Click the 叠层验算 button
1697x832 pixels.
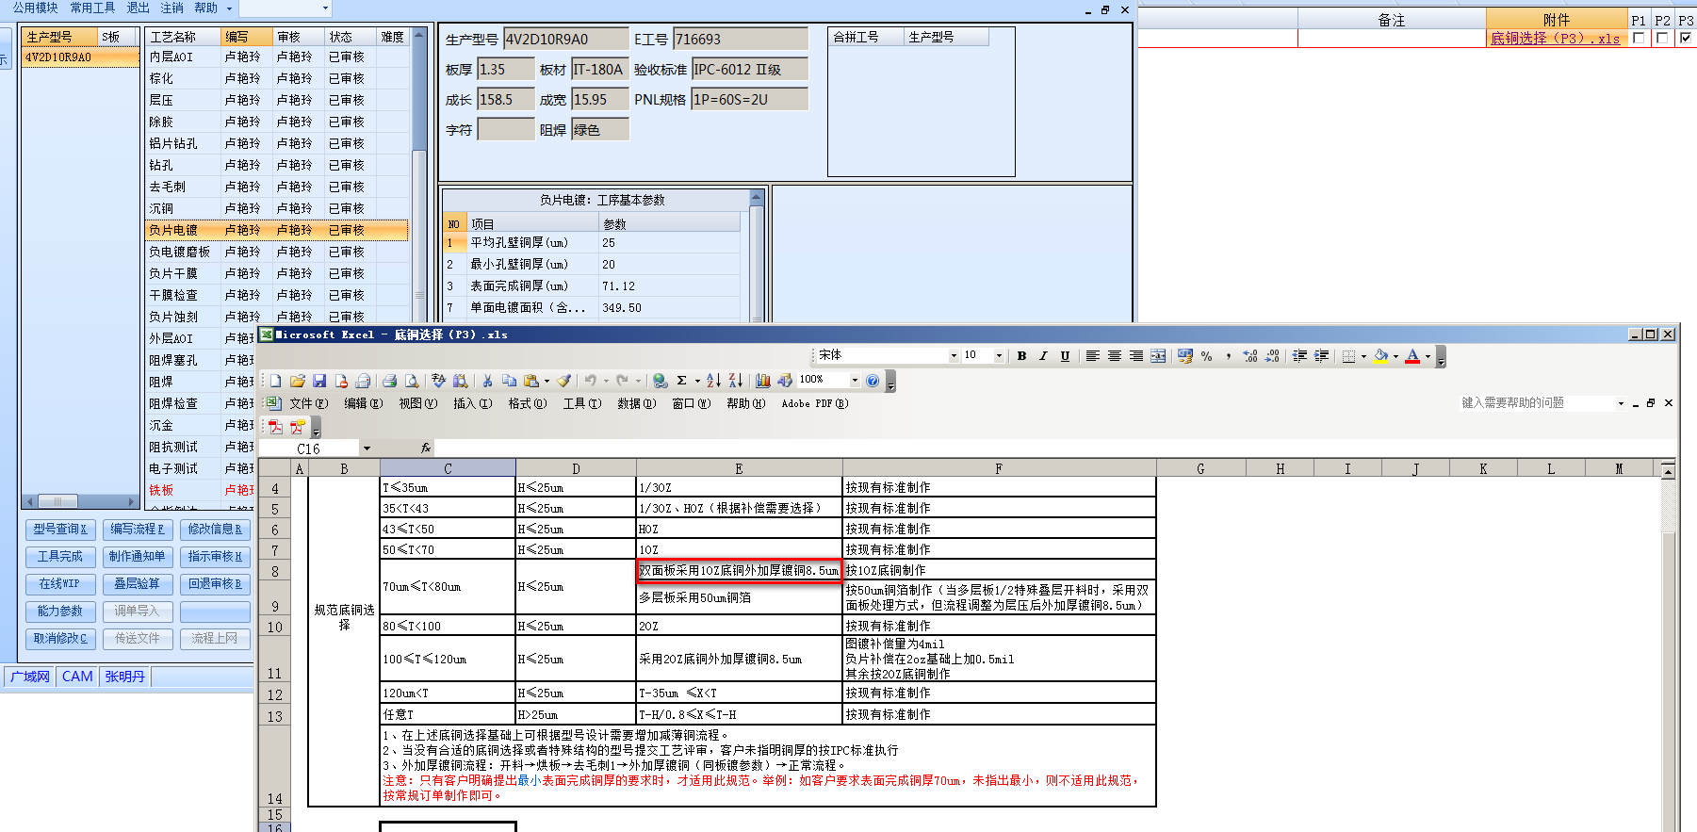(x=138, y=584)
